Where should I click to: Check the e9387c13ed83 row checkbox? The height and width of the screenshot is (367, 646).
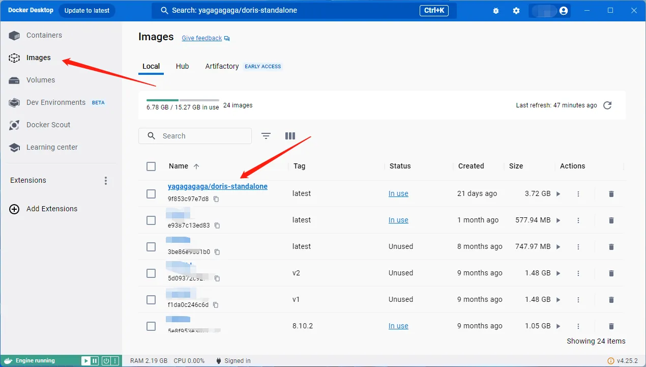coord(151,220)
